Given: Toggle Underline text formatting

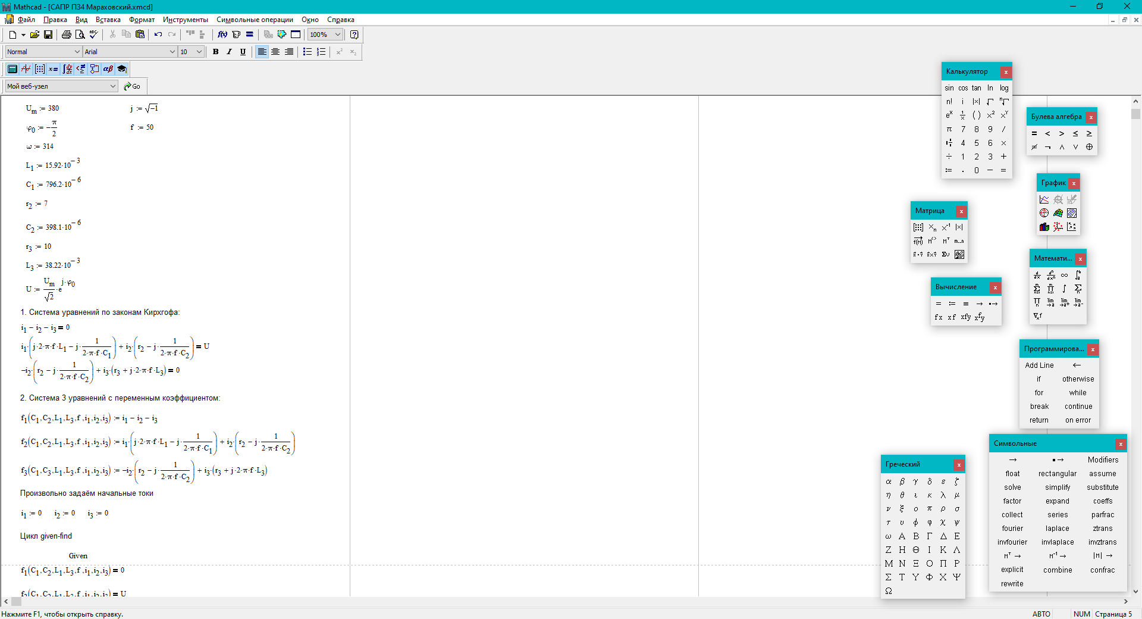Looking at the screenshot, I should point(243,52).
